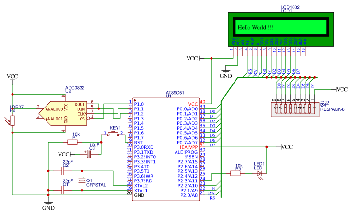Select the KEY1 push button symbol
The image size is (353, 216).
[113, 133]
